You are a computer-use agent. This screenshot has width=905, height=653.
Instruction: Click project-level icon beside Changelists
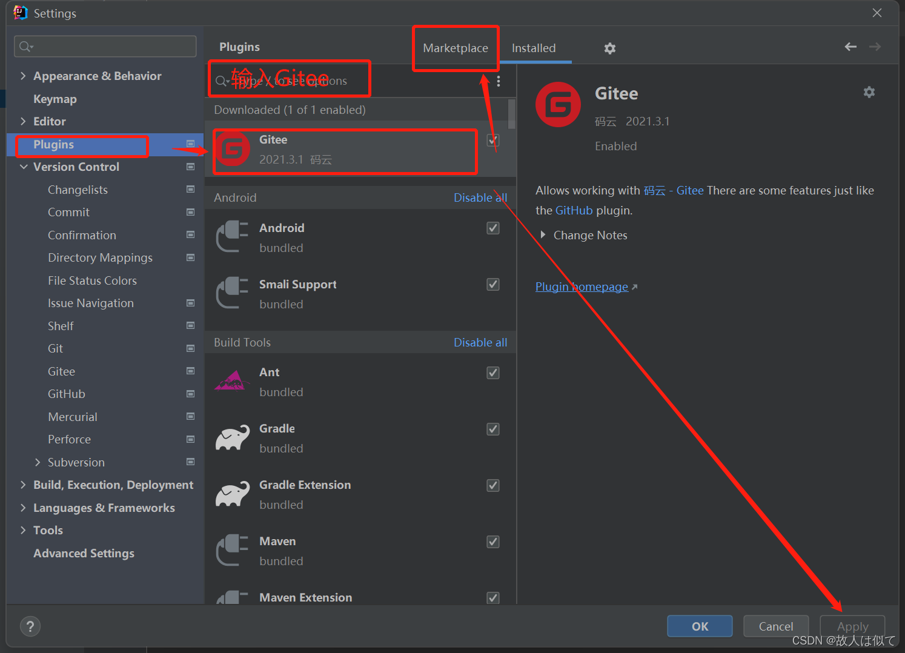191,190
